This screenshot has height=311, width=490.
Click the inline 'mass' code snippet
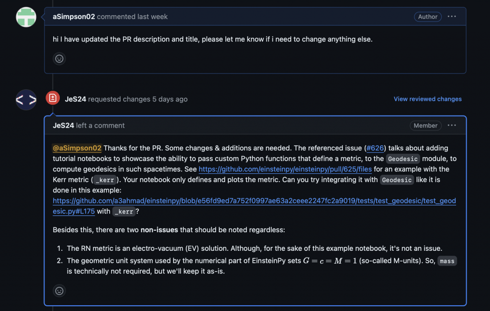tap(447, 261)
